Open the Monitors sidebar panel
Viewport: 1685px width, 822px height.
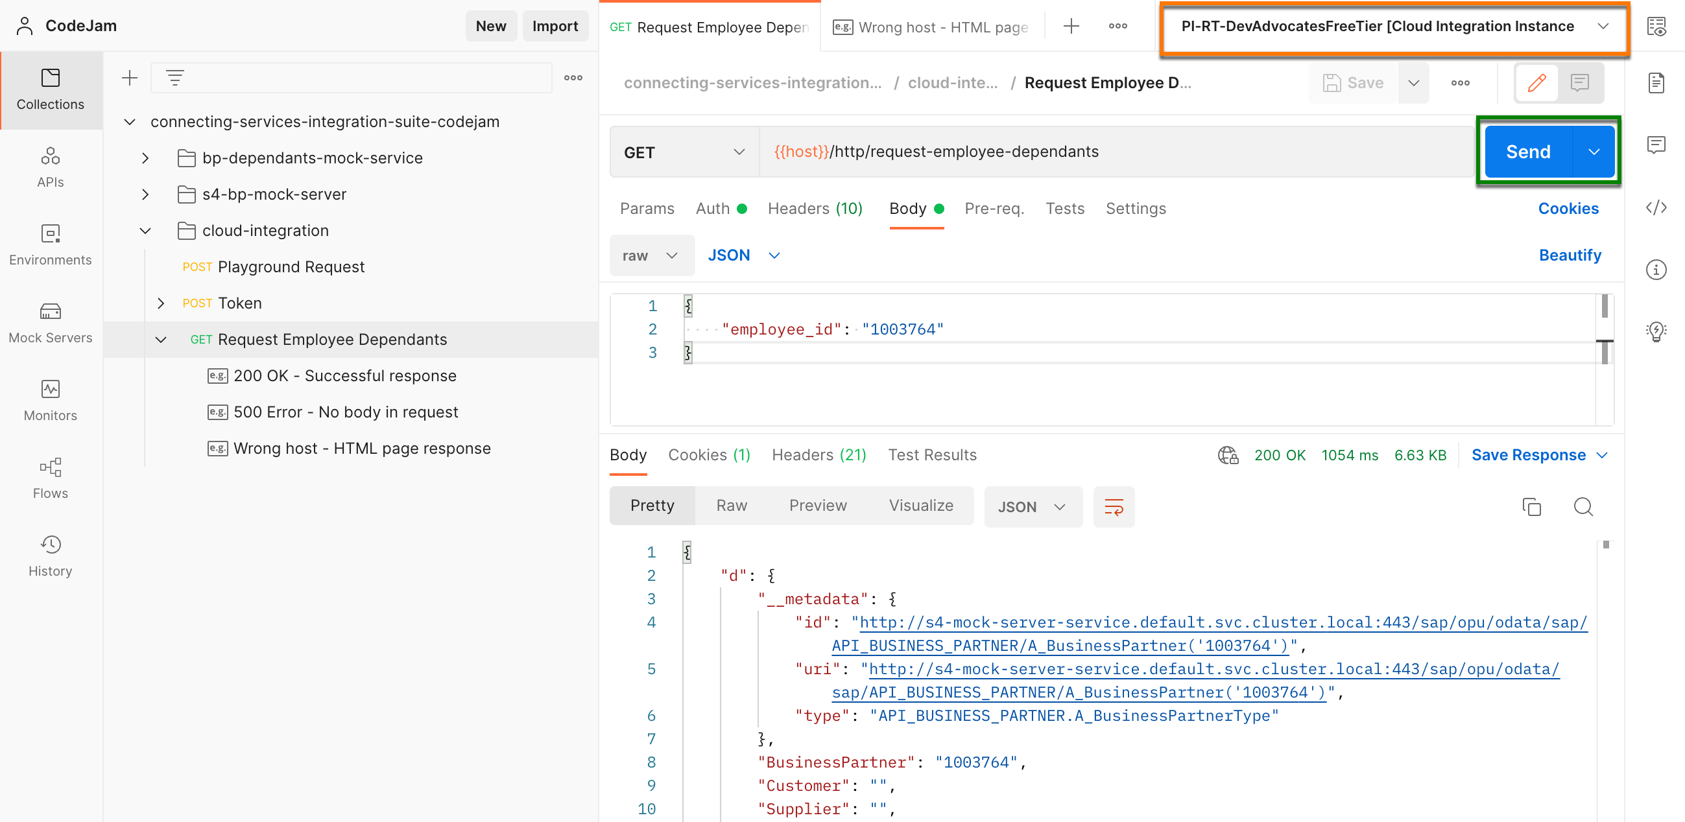pos(51,401)
